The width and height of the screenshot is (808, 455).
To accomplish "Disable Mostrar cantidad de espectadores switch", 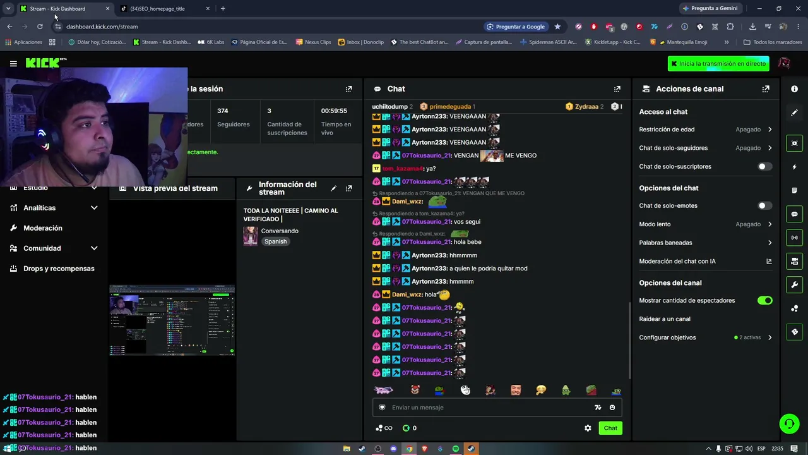I will pos(764,301).
